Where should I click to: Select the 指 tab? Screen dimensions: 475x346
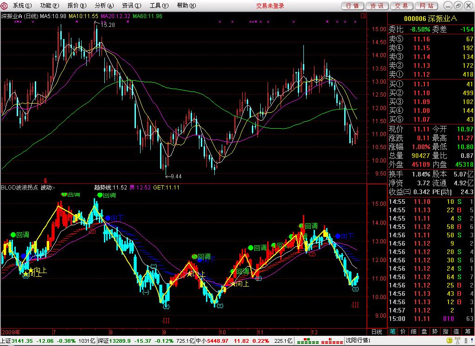pyautogui.click(x=446, y=332)
